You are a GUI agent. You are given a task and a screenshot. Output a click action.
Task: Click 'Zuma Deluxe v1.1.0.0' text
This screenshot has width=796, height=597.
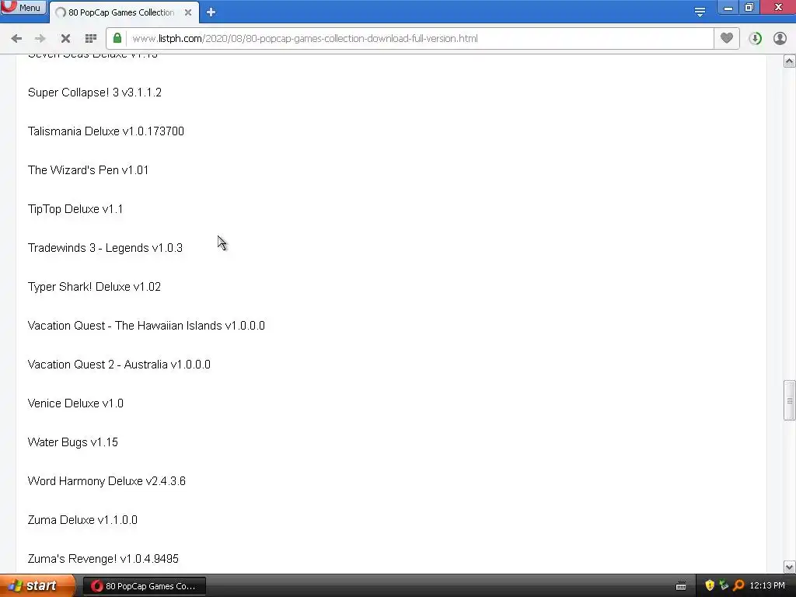coord(82,520)
